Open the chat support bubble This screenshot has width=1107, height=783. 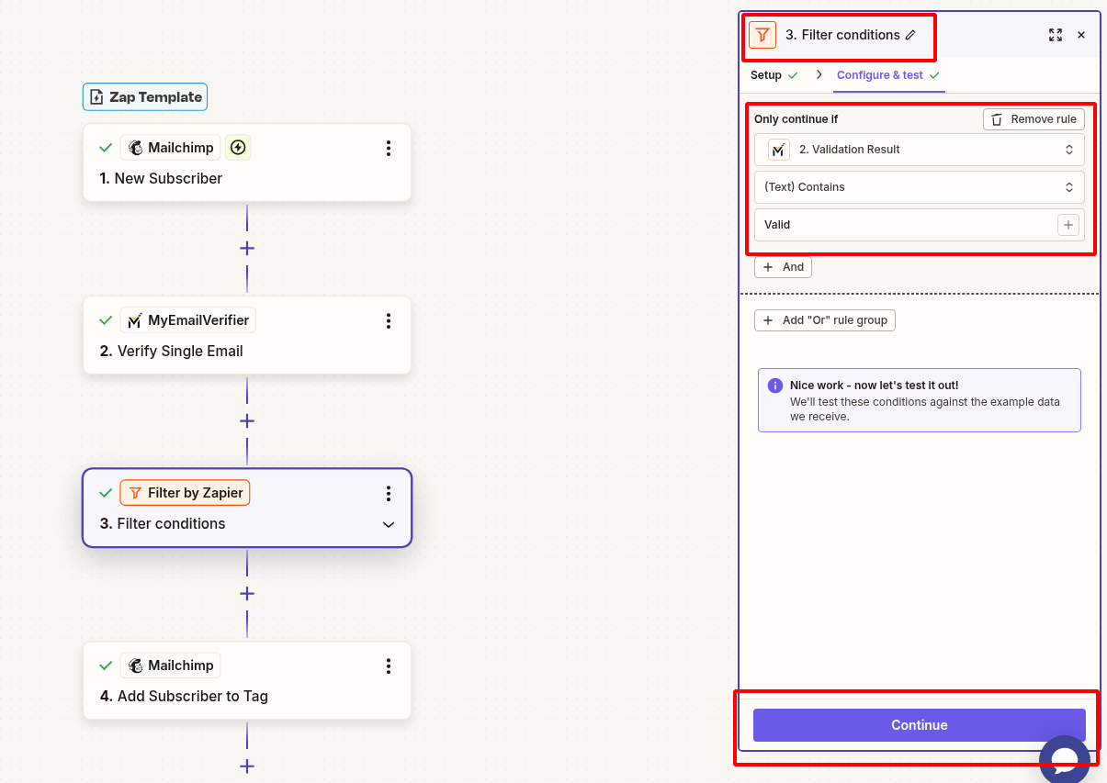pyautogui.click(x=1064, y=759)
